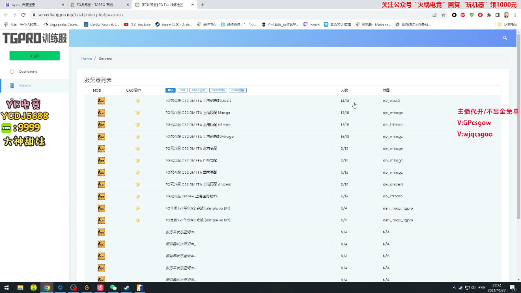The height and width of the screenshot is (293, 521).
Task: Click the 14/18 player count cell
Action: click(345, 101)
